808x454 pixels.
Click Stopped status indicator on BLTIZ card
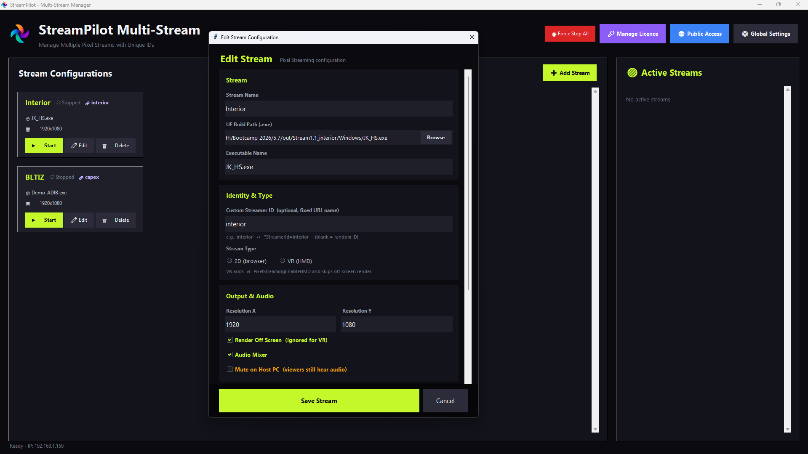click(x=62, y=177)
